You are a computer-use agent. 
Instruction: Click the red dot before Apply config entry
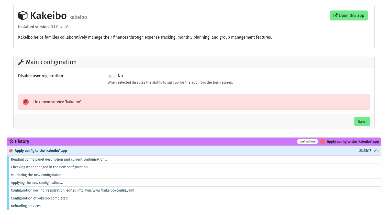pos(11,151)
